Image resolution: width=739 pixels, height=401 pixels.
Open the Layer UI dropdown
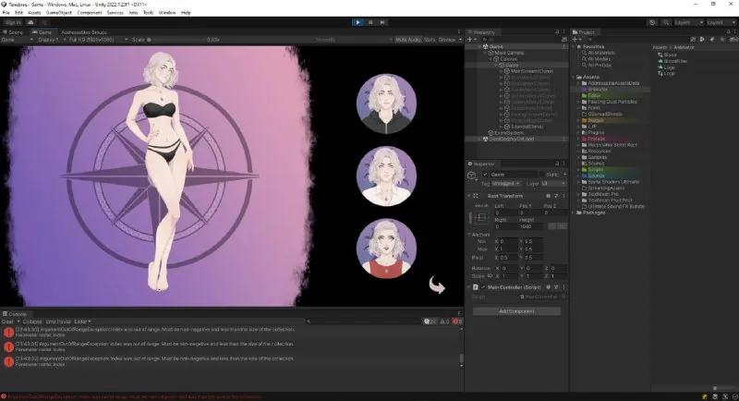coord(552,183)
